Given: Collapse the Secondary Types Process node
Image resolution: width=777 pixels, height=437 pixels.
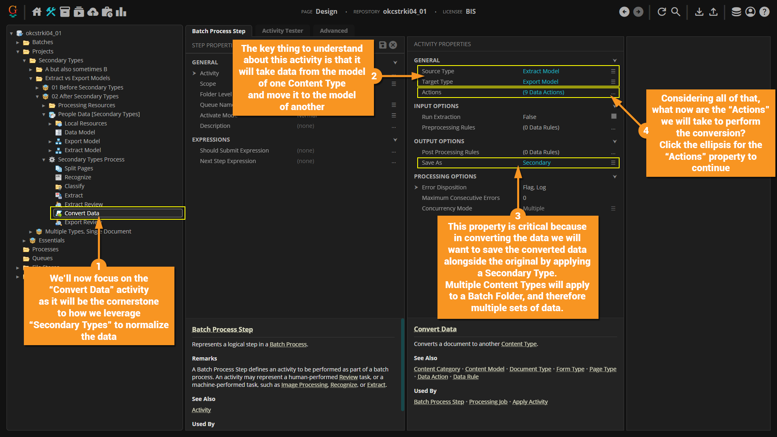Looking at the screenshot, I should [x=44, y=160].
